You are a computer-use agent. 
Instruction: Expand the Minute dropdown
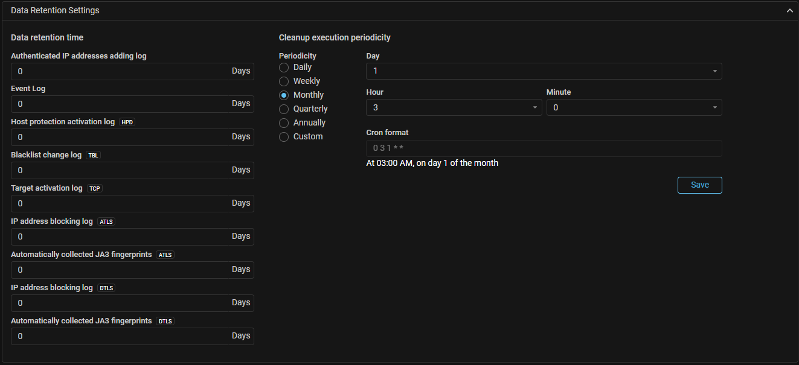(x=634, y=107)
